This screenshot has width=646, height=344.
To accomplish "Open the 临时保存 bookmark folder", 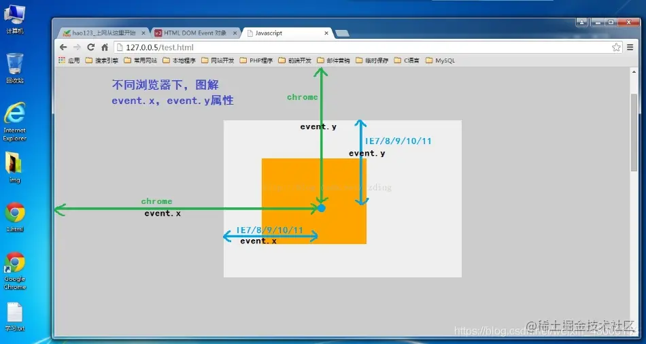I will (372, 60).
